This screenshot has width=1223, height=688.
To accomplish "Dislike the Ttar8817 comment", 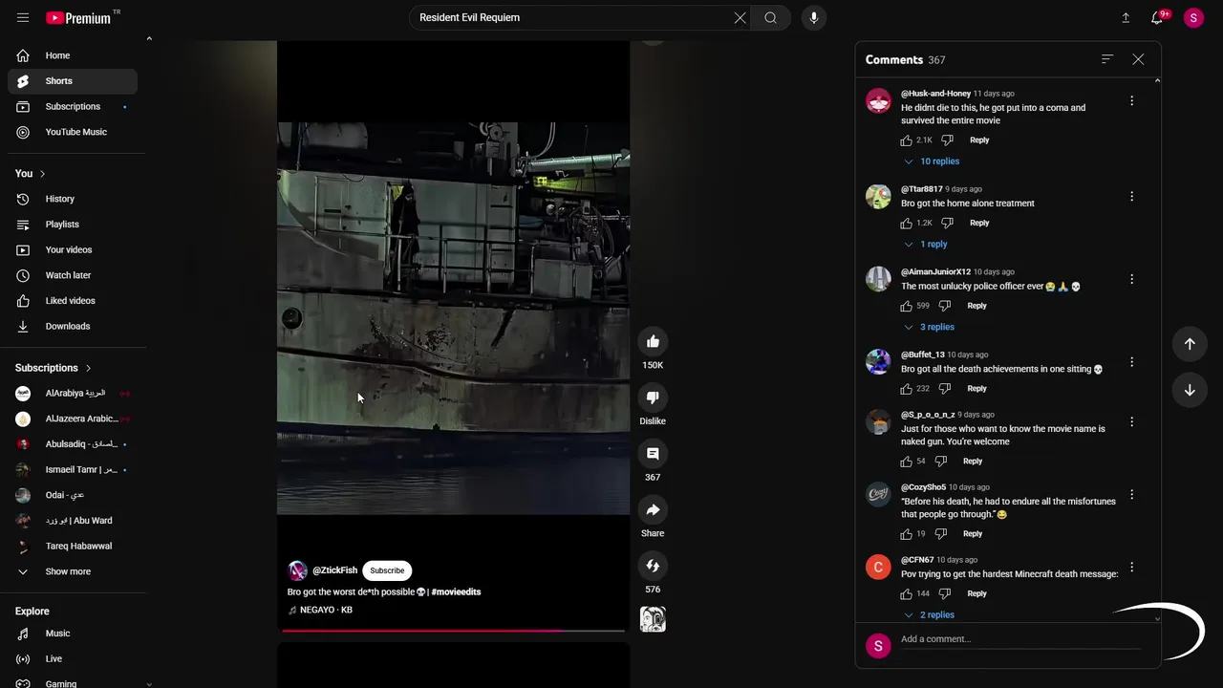I will 947,223.
